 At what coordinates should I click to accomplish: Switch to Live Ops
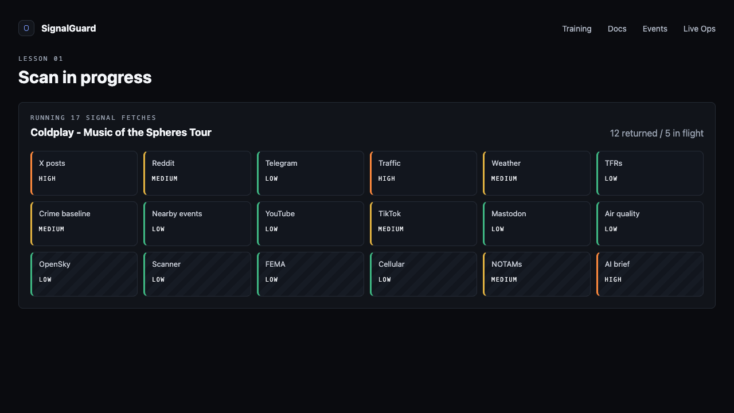coord(700,29)
